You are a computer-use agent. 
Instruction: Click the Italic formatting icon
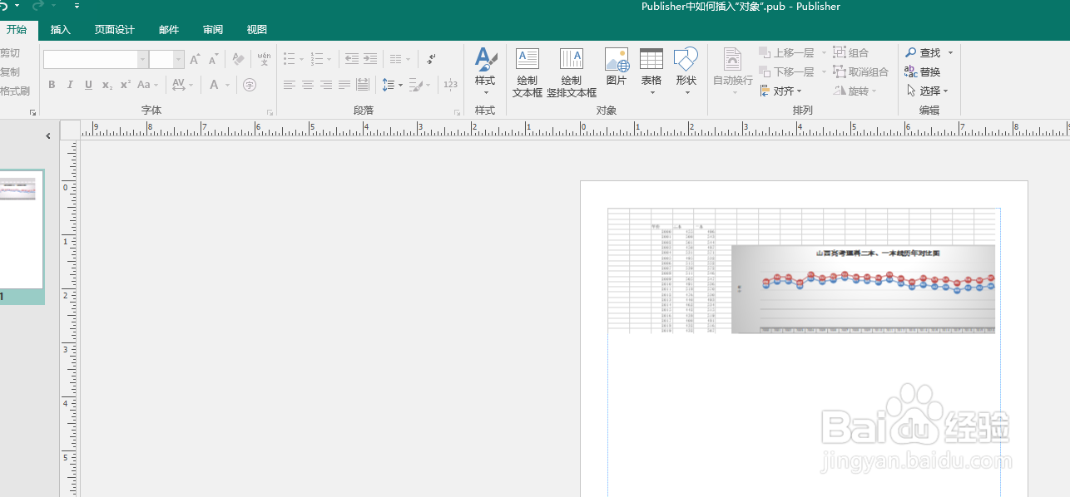pos(70,85)
